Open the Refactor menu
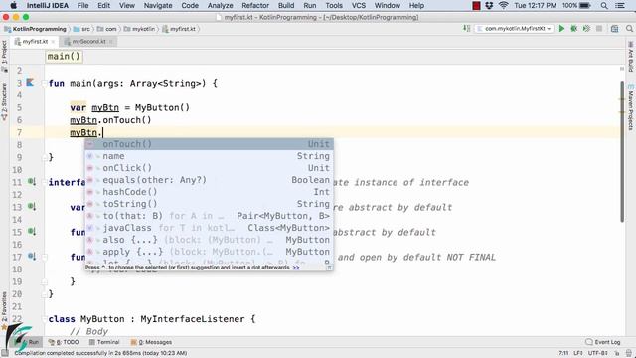The image size is (636, 358). (x=255, y=5)
